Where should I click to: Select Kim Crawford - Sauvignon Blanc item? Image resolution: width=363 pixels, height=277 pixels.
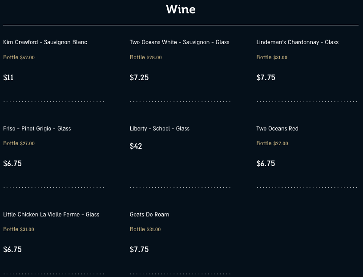coord(45,42)
